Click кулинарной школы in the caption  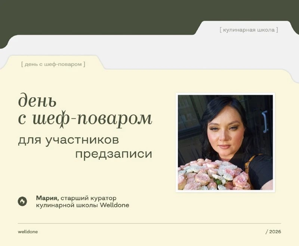tap(67, 205)
